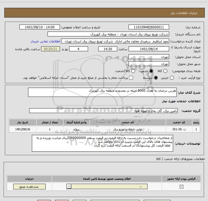This screenshot has height=201, width=208.
Task: Toggle the Islamic treasury bonds payment checkbox
Action: click(131, 78)
